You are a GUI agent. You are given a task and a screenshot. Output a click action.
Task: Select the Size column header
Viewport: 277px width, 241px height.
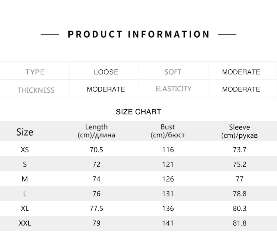click(x=25, y=132)
